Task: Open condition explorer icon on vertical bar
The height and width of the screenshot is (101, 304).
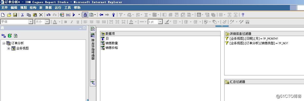Action: point(93,83)
